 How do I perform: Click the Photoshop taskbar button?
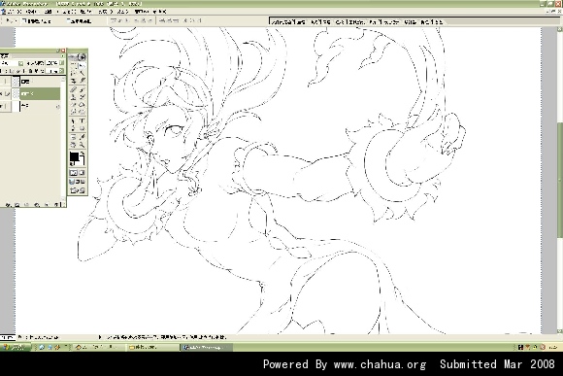[x=207, y=347]
